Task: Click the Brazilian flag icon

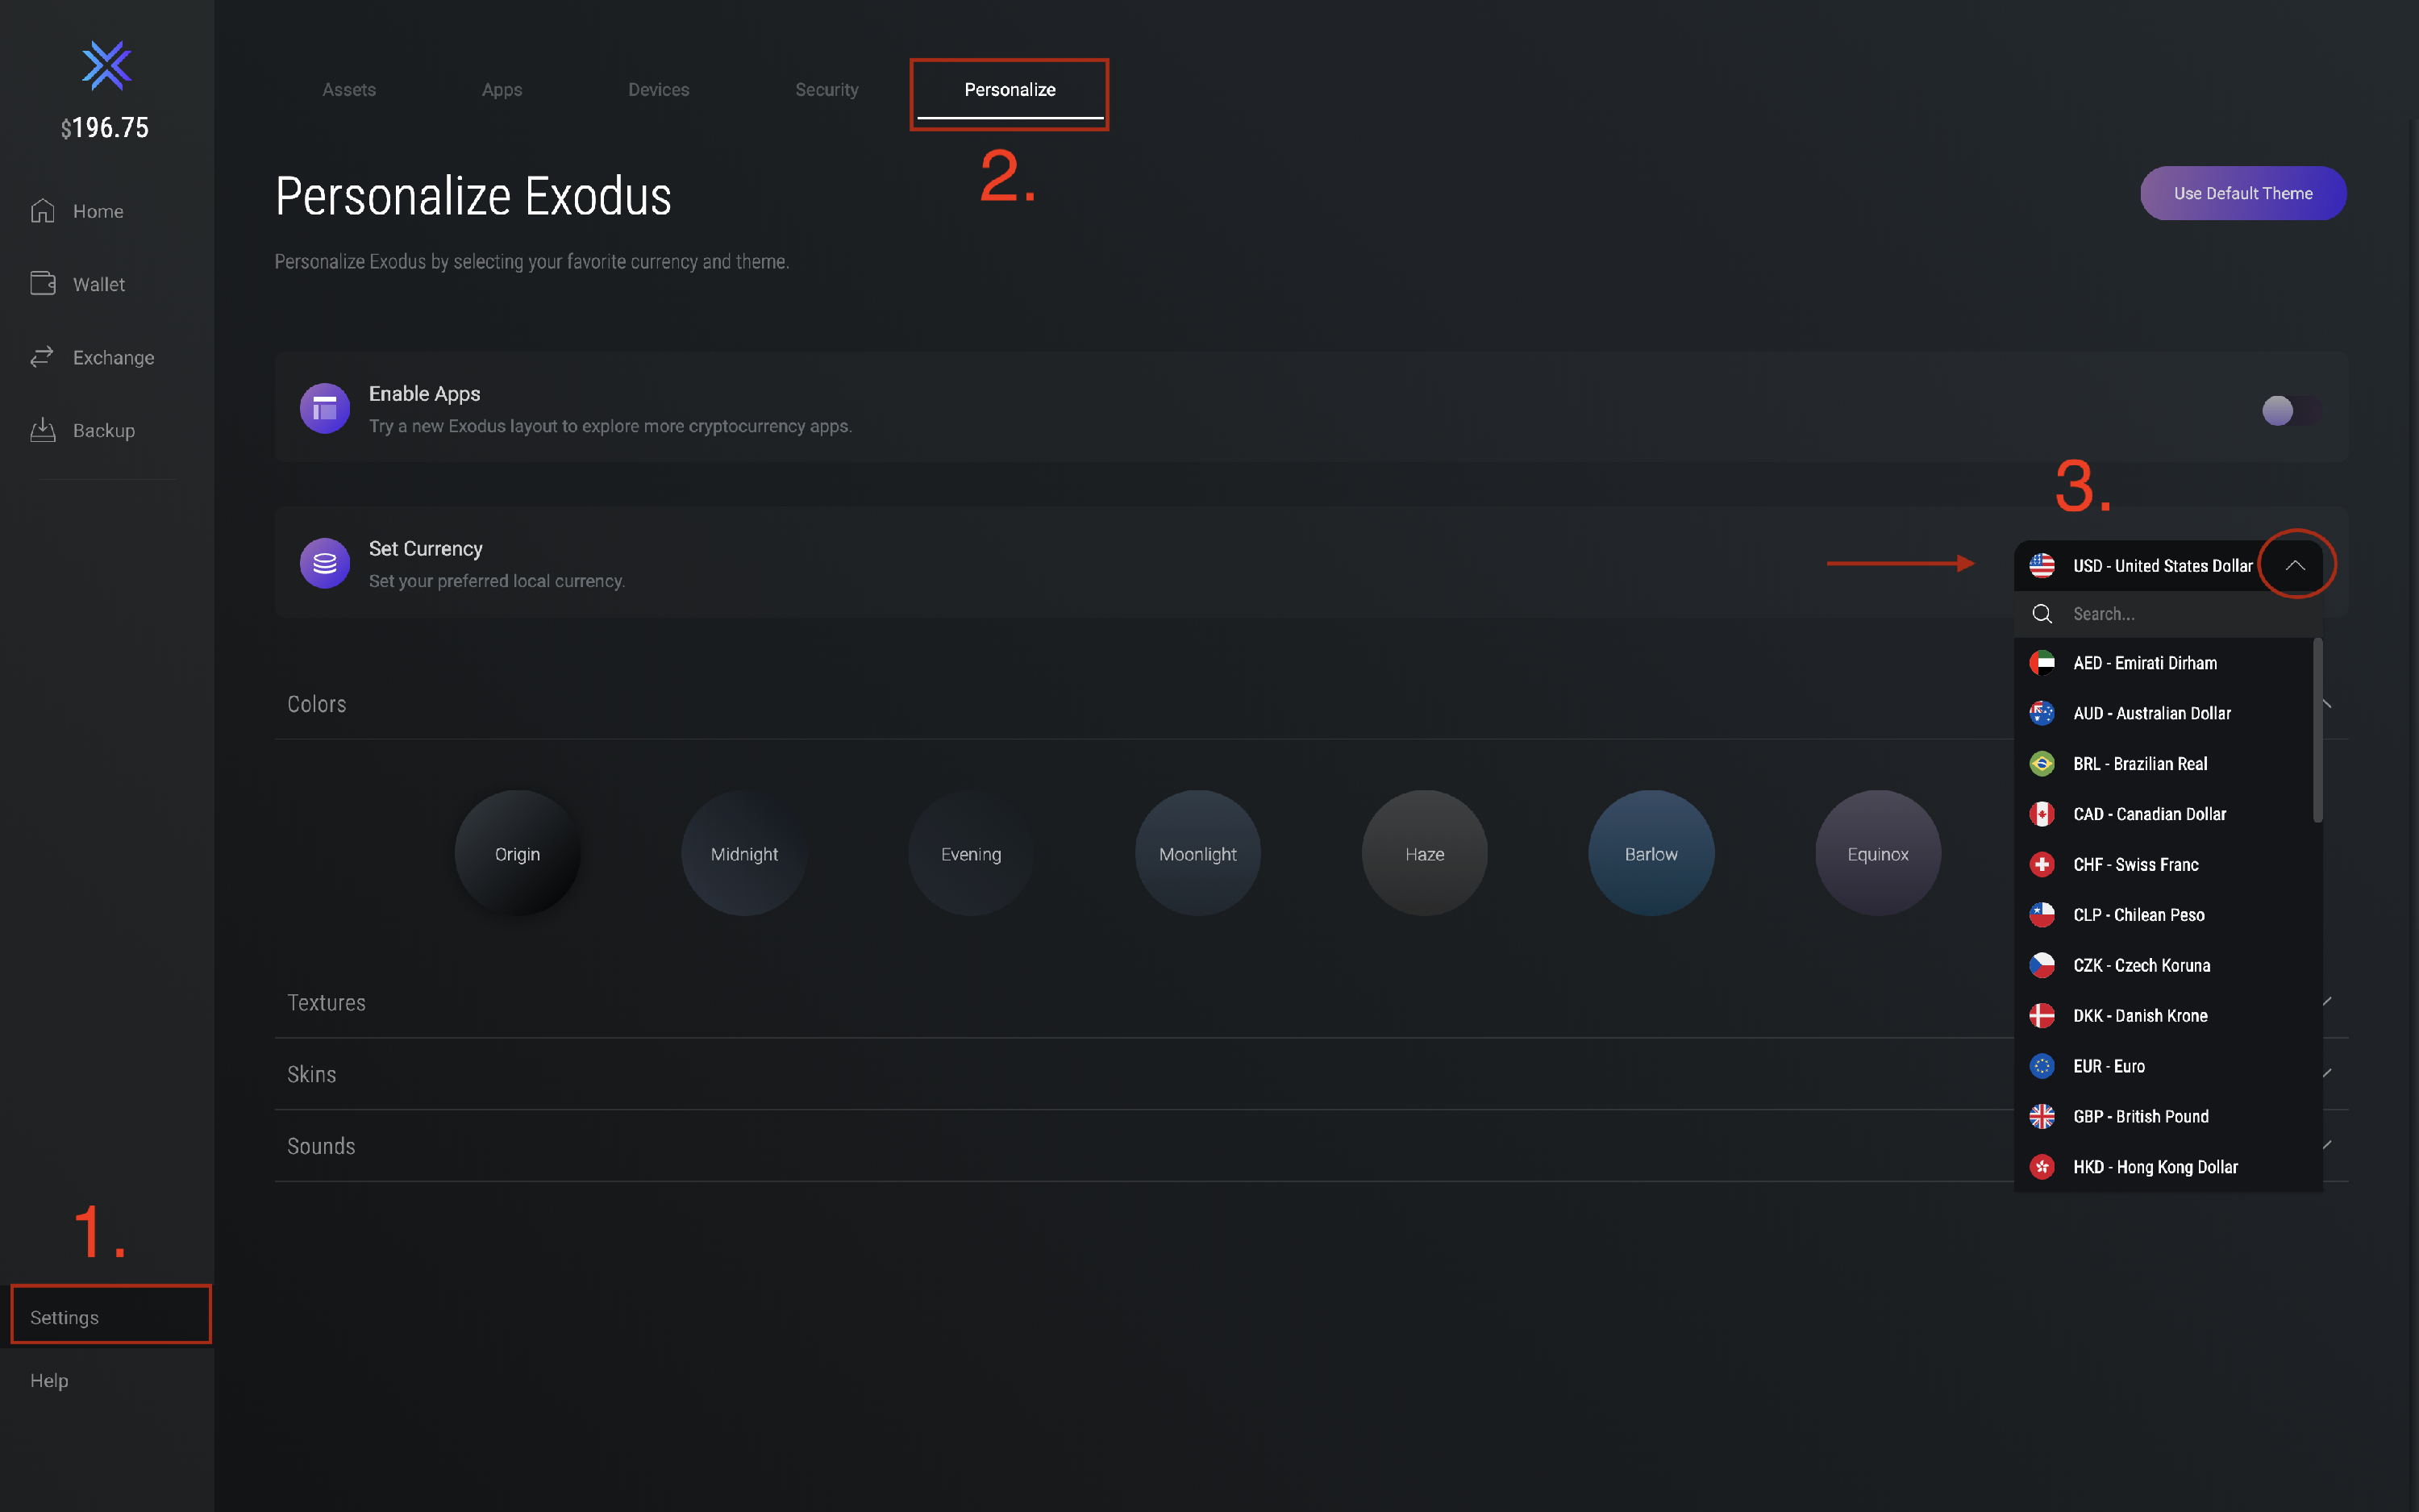Action: click(x=2042, y=763)
